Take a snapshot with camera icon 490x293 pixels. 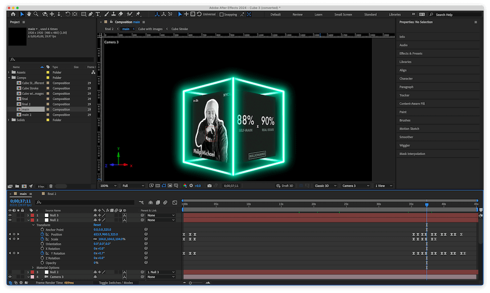(x=209, y=186)
